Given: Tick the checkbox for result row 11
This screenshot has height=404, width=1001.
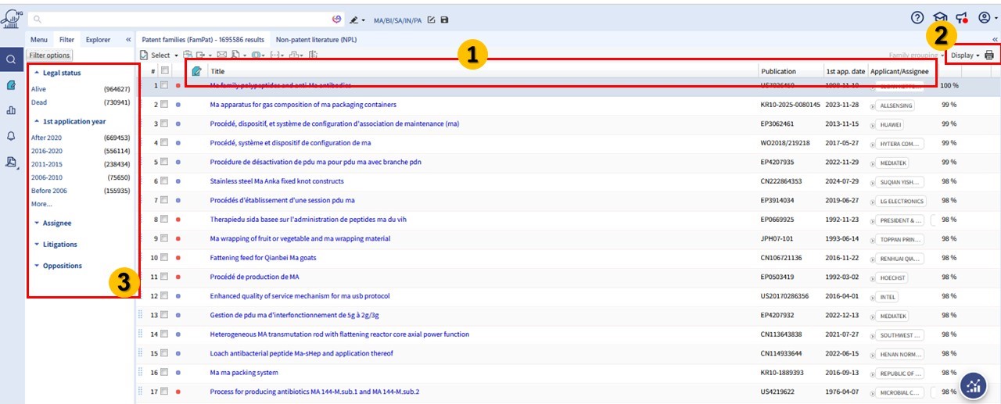Looking at the screenshot, I should 164,277.
